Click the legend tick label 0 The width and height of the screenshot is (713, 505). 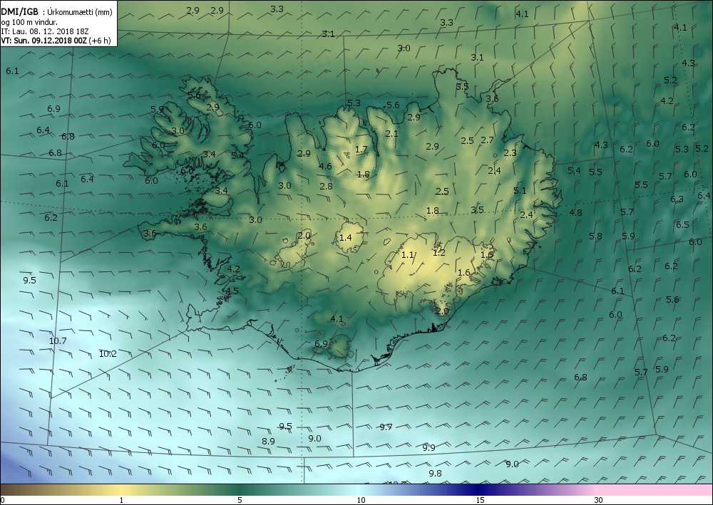pos(3,500)
